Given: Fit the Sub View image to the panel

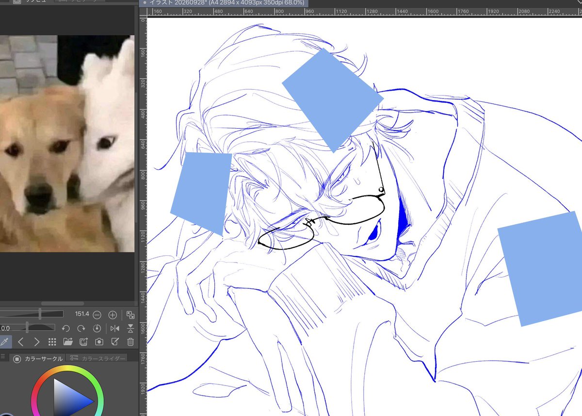Looking at the screenshot, I should (130, 315).
